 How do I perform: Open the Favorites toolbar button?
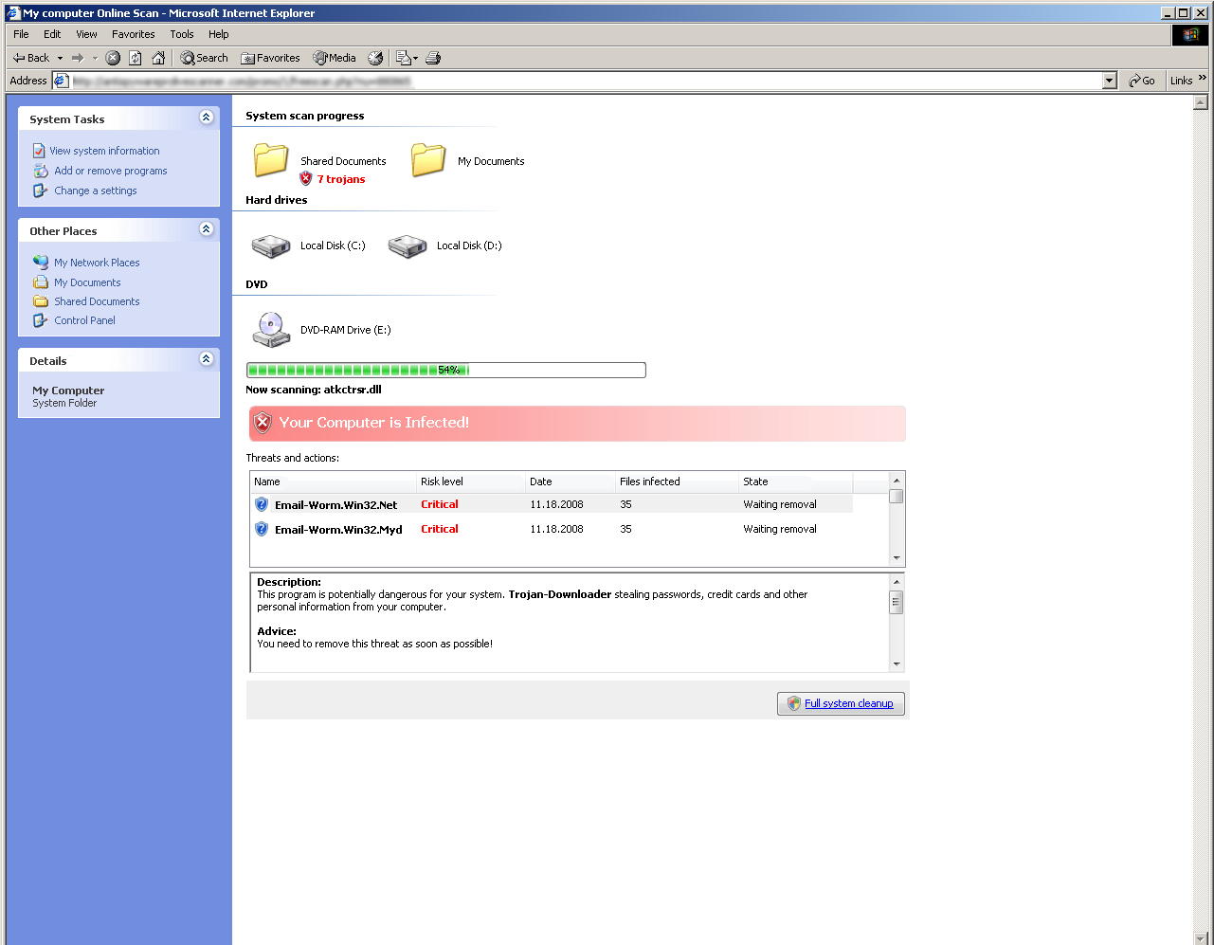tap(270, 58)
